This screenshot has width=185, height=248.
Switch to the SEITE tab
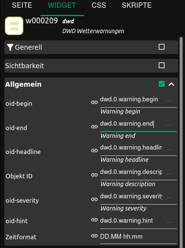pos(22,5)
